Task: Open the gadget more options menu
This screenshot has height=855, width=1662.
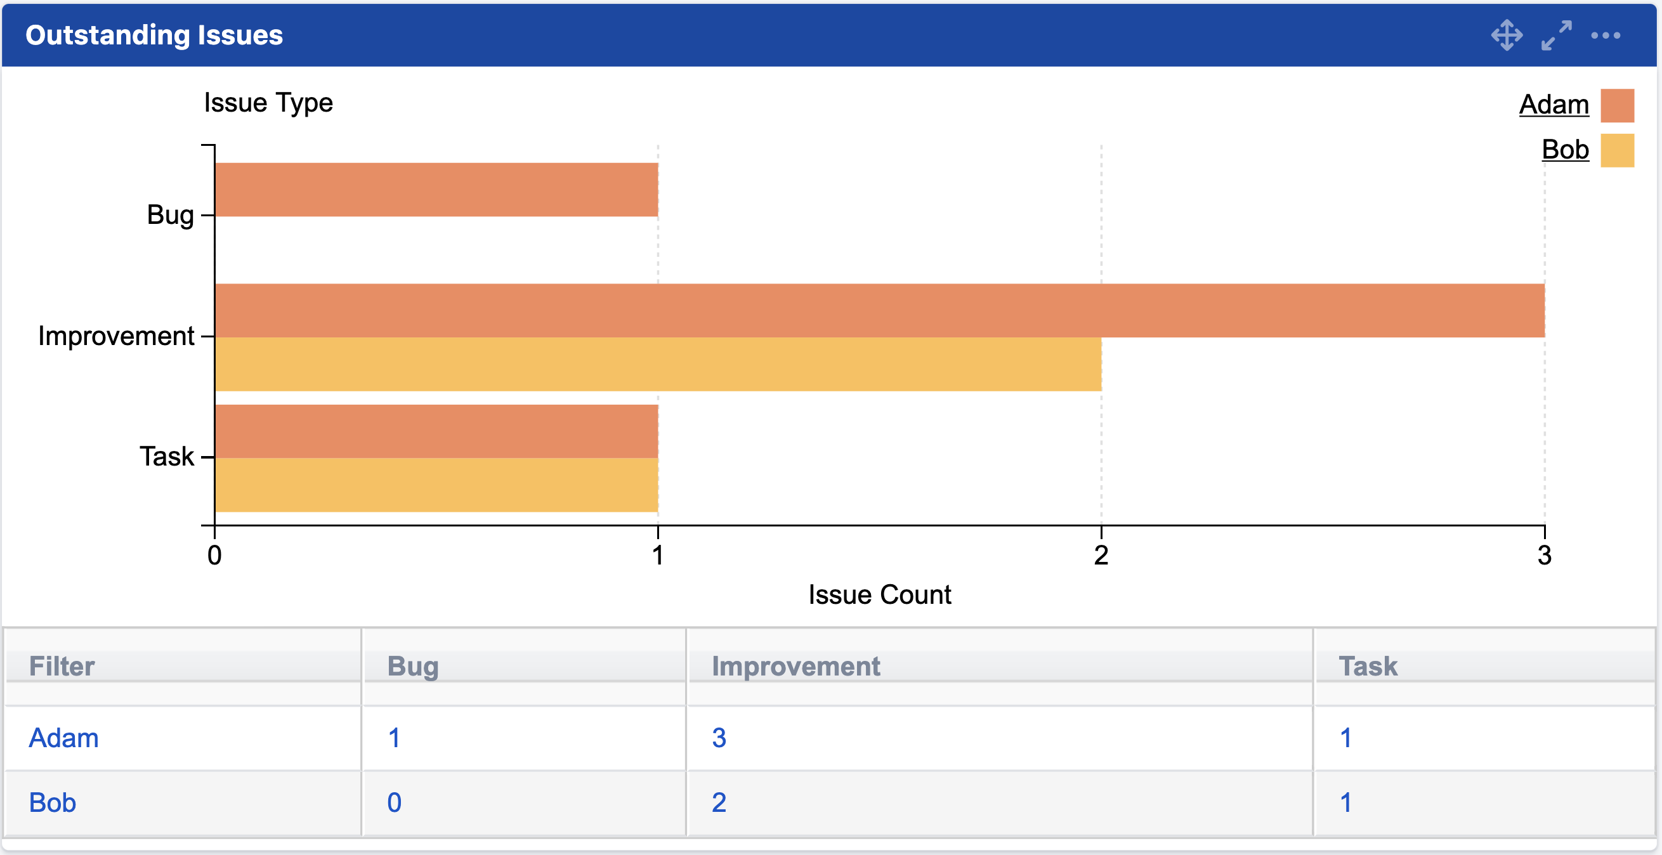Action: [x=1605, y=35]
